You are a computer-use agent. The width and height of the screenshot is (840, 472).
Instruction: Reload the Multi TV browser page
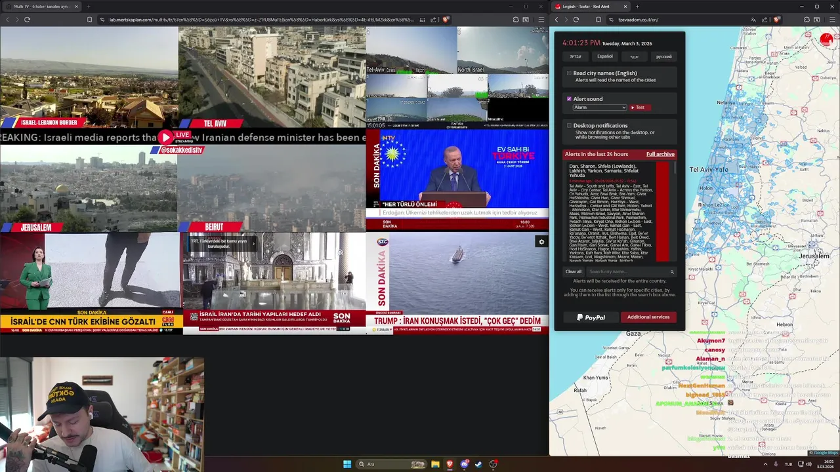click(27, 20)
